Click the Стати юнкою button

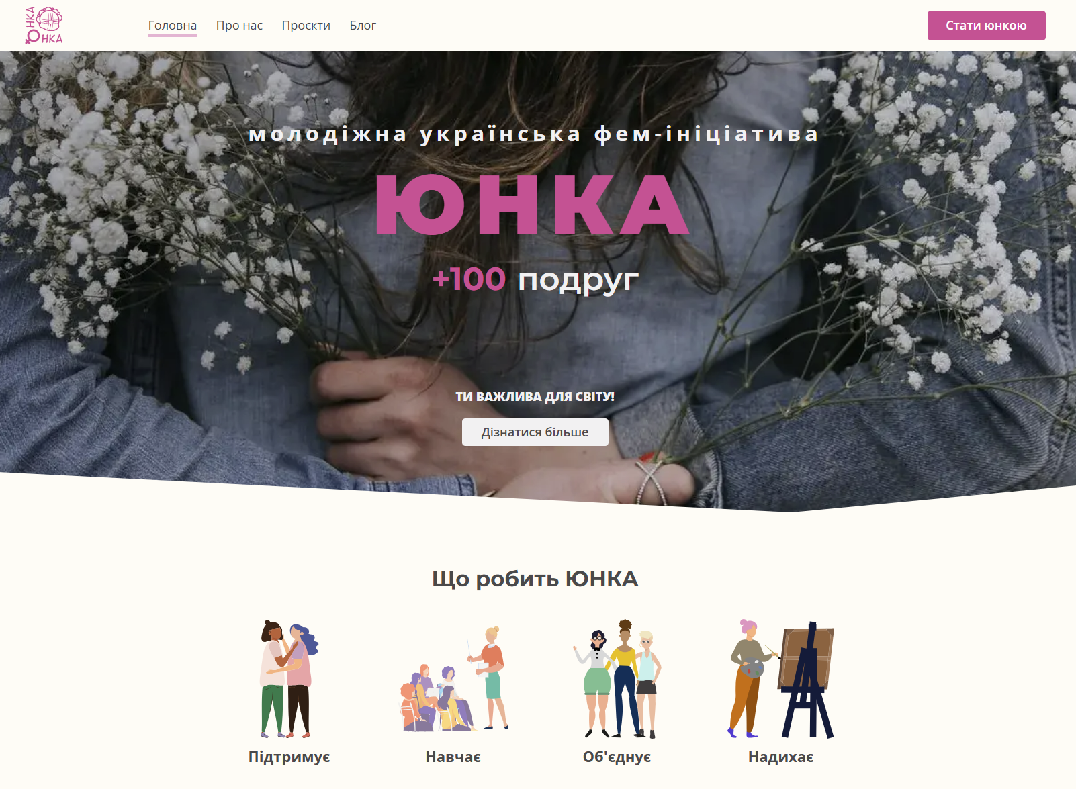[x=986, y=26]
